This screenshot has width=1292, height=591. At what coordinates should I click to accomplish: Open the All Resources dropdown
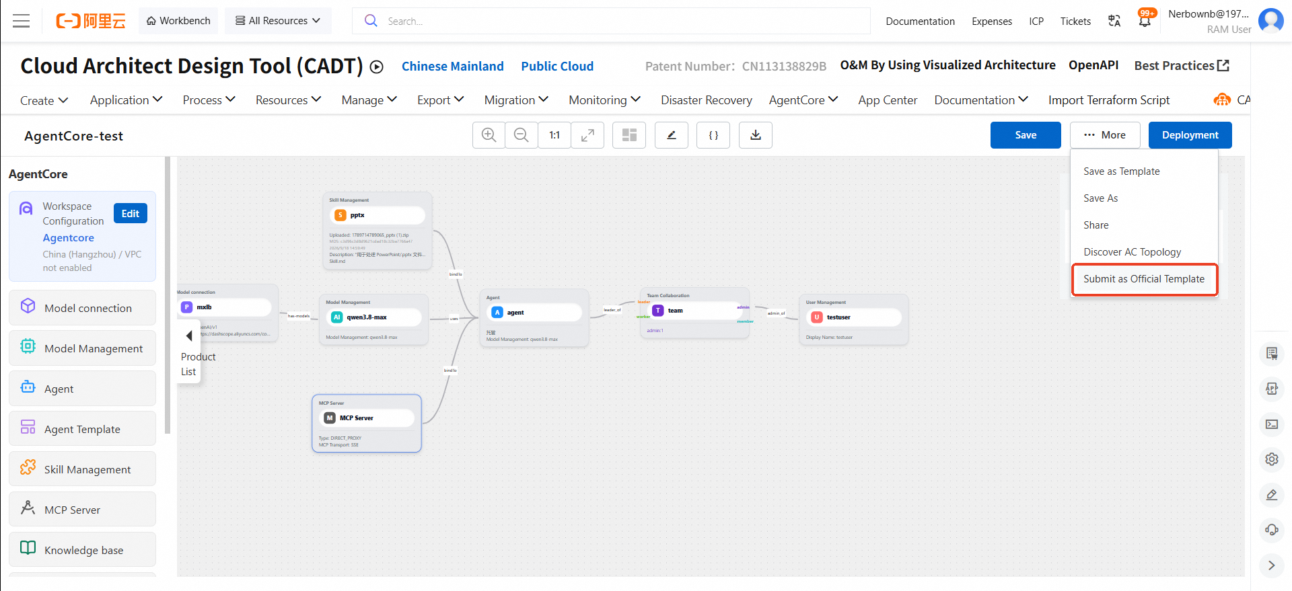pos(278,21)
